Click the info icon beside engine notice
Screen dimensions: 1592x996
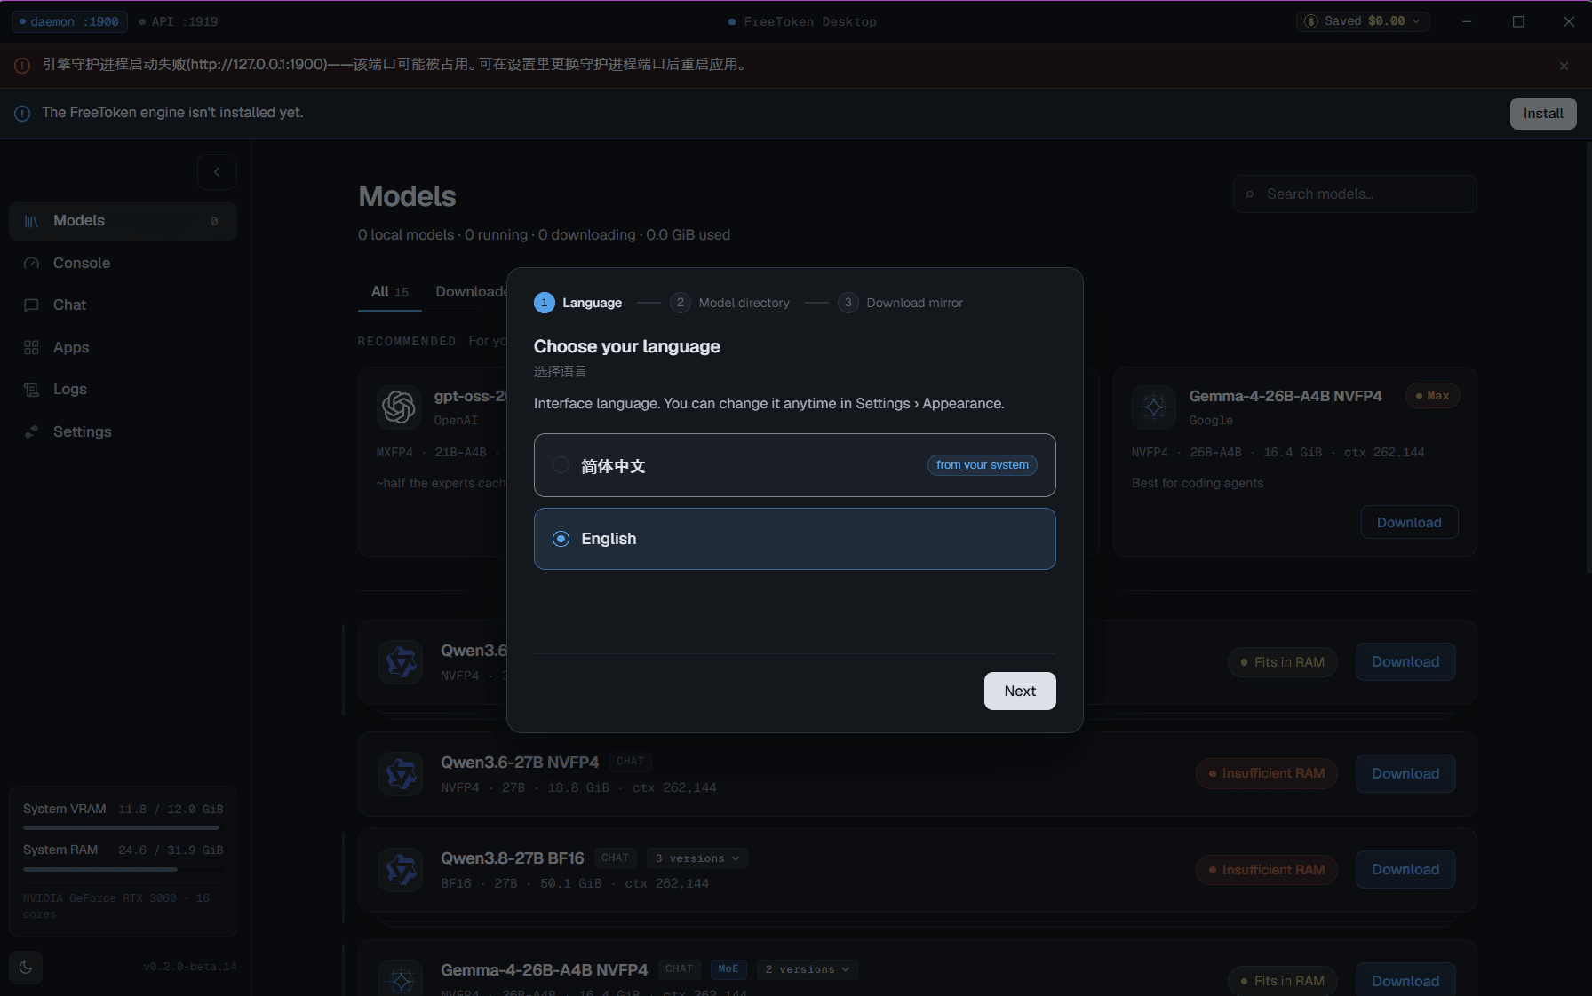tap(22, 114)
